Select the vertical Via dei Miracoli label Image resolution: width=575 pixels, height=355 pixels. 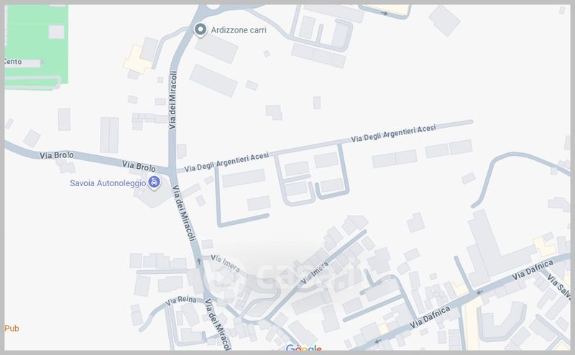(x=172, y=100)
